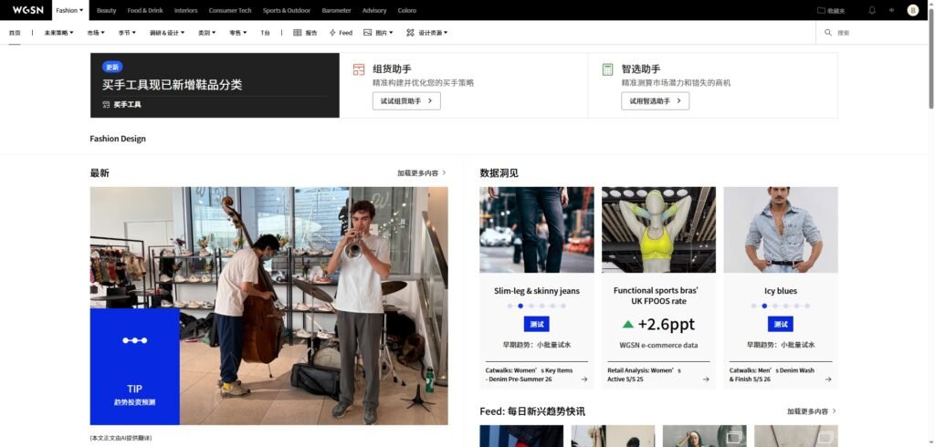Screen dimensions: 935x447
Task: Click the search magnifier icon
Action: click(828, 33)
